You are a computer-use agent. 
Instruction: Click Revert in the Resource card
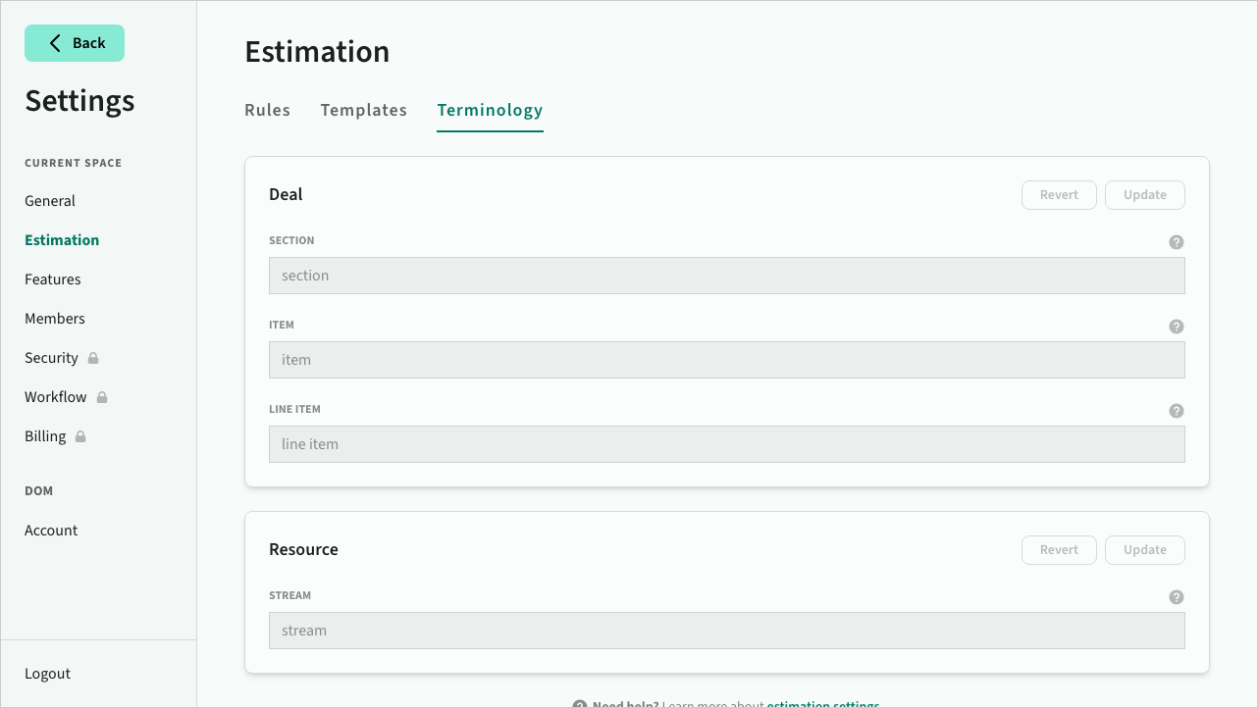(1059, 550)
